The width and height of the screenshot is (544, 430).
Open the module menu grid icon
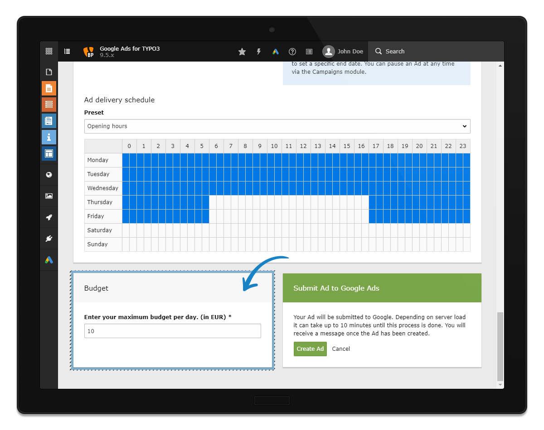(49, 51)
